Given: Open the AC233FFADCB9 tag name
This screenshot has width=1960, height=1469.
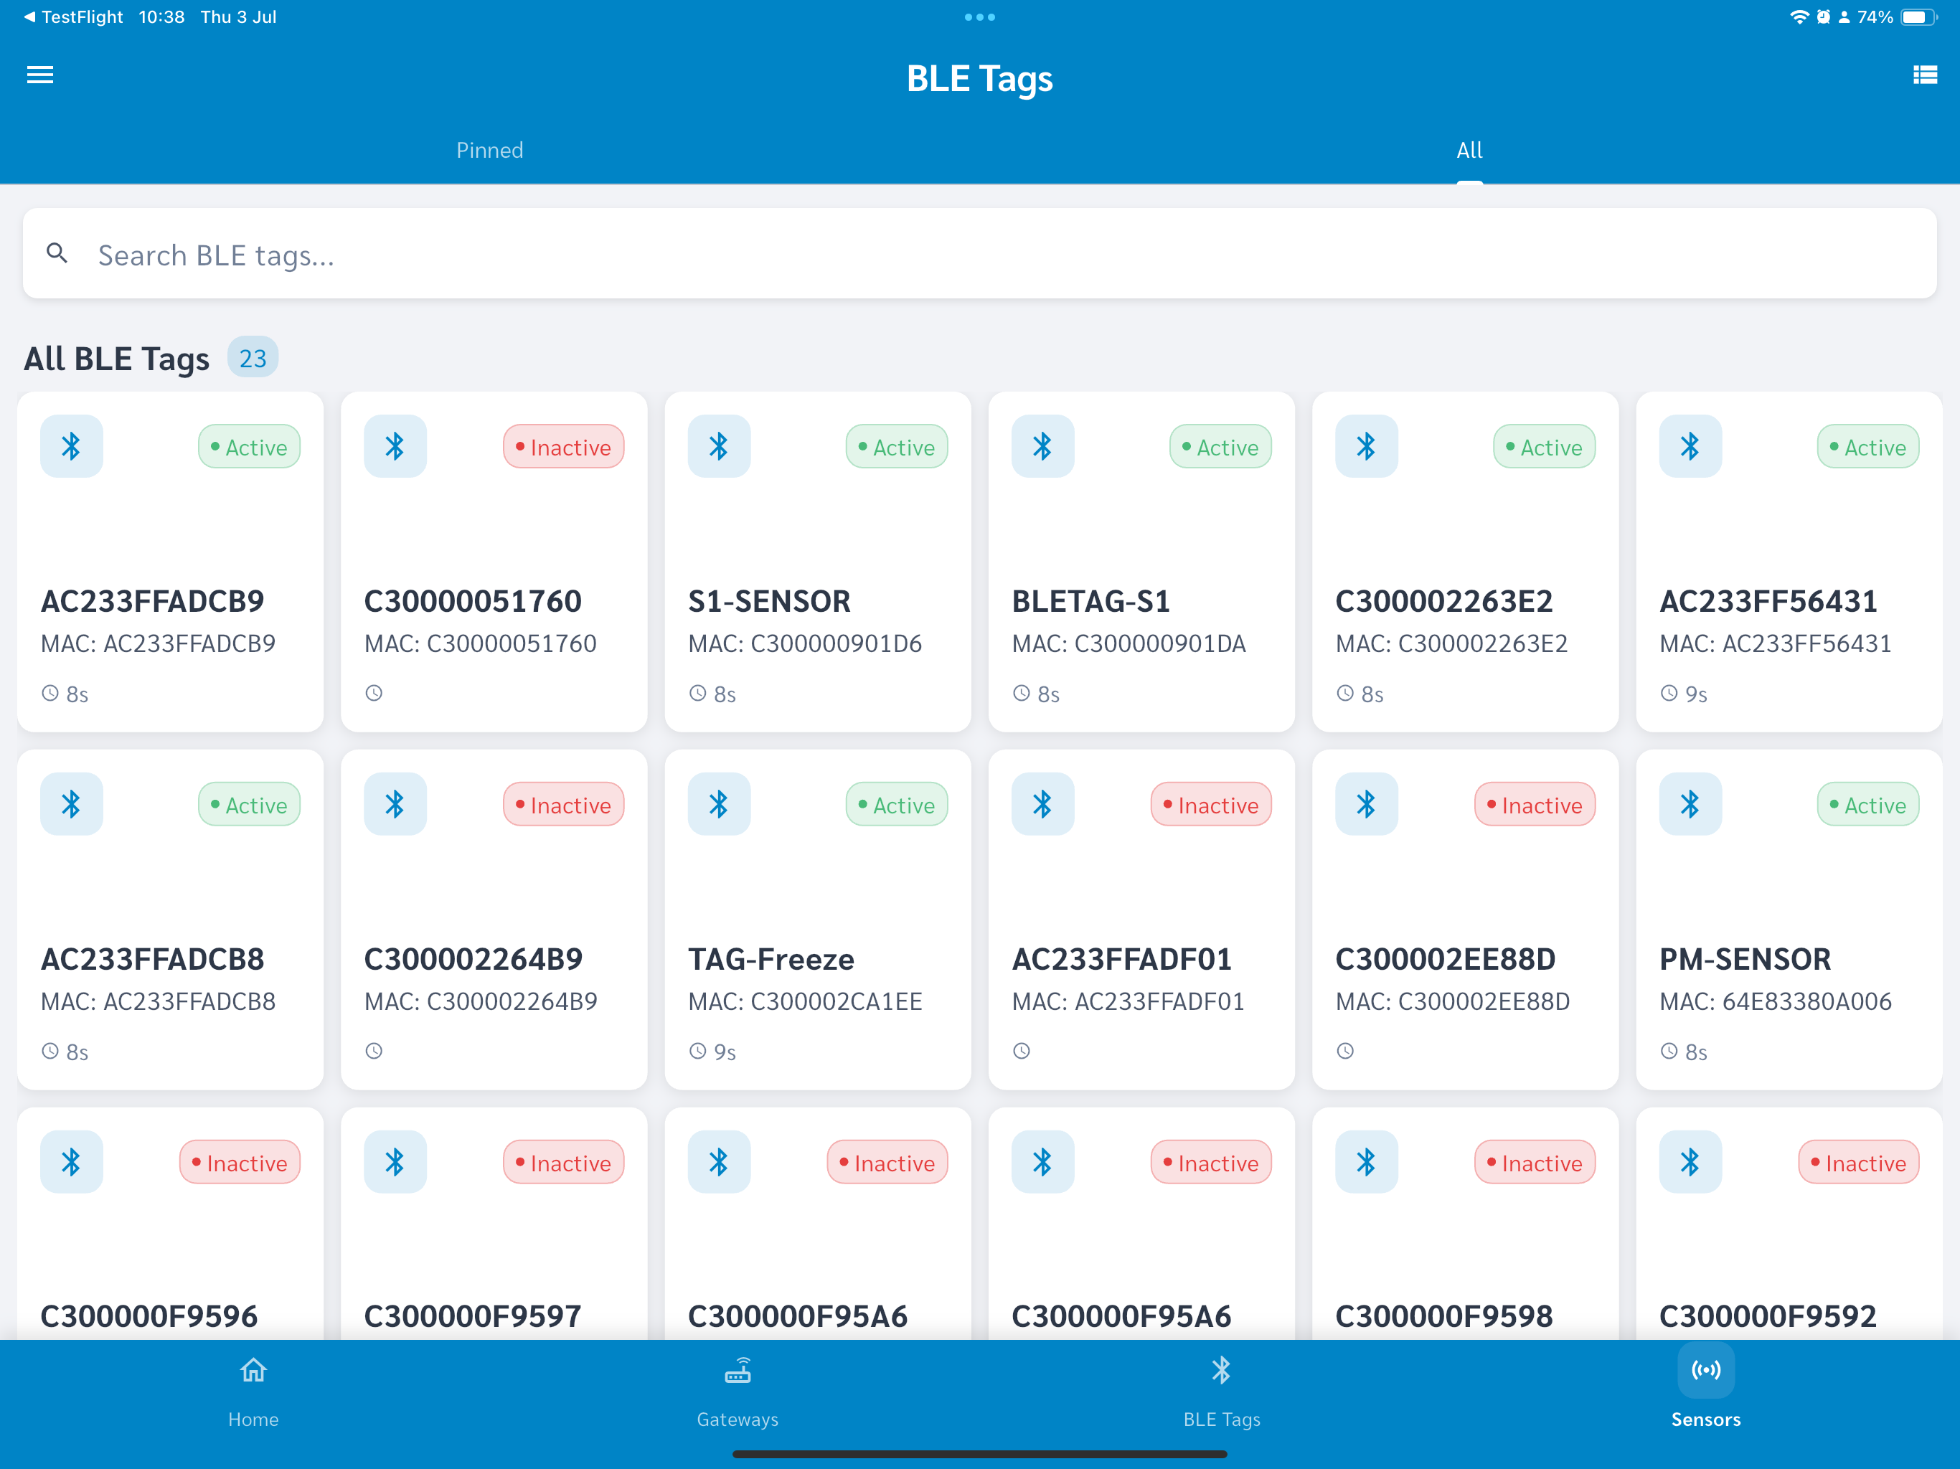Looking at the screenshot, I should 152,602.
